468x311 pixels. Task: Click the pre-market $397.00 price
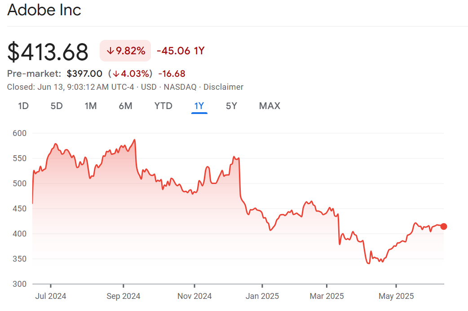point(84,74)
